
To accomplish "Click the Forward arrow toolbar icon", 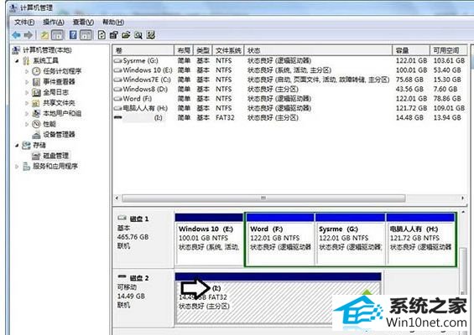I will [x=29, y=35].
